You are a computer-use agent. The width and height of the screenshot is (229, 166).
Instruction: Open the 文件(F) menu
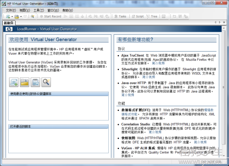coord(11,10)
